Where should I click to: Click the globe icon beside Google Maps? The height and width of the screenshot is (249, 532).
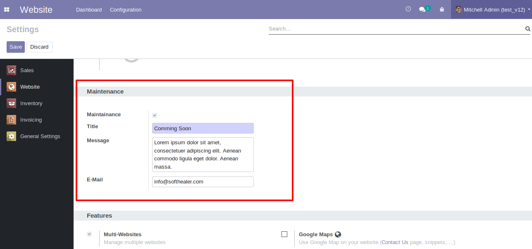click(x=338, y=235)
